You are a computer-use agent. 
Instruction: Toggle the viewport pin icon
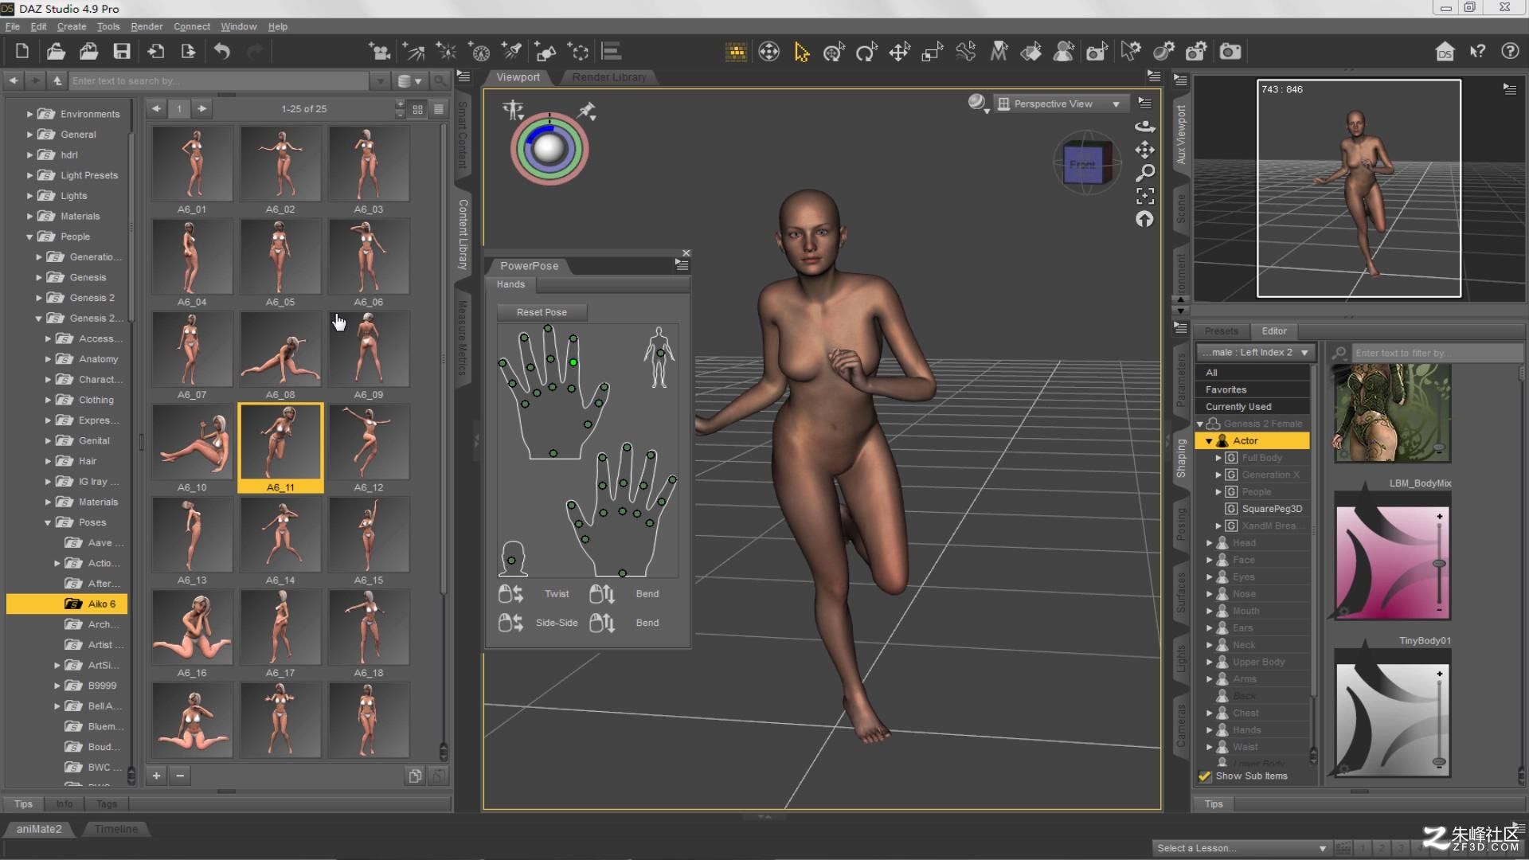click(x=587, y=111)
